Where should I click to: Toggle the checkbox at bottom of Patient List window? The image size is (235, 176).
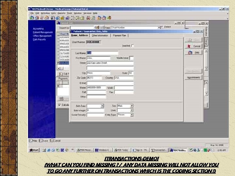point(59,105)
